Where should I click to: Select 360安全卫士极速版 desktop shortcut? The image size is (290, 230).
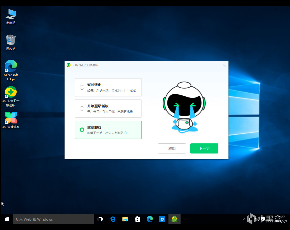point(11,96)
